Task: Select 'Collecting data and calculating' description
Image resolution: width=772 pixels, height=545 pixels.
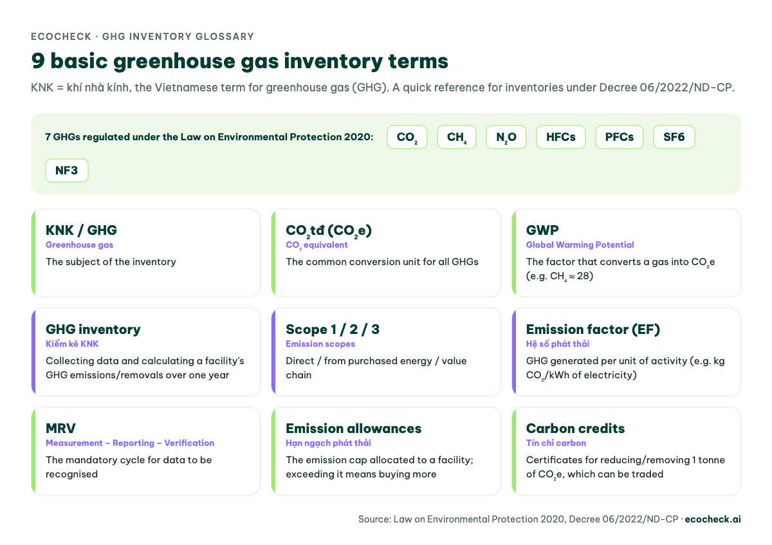Action: 145,368
